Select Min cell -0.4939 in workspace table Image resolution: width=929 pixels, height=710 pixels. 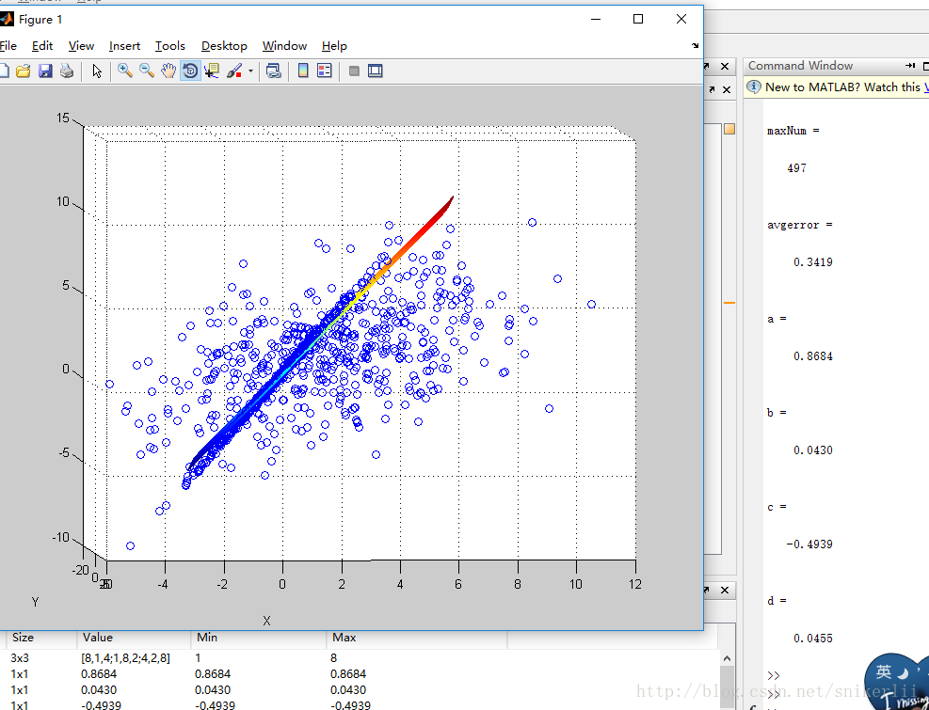(215, 705)
